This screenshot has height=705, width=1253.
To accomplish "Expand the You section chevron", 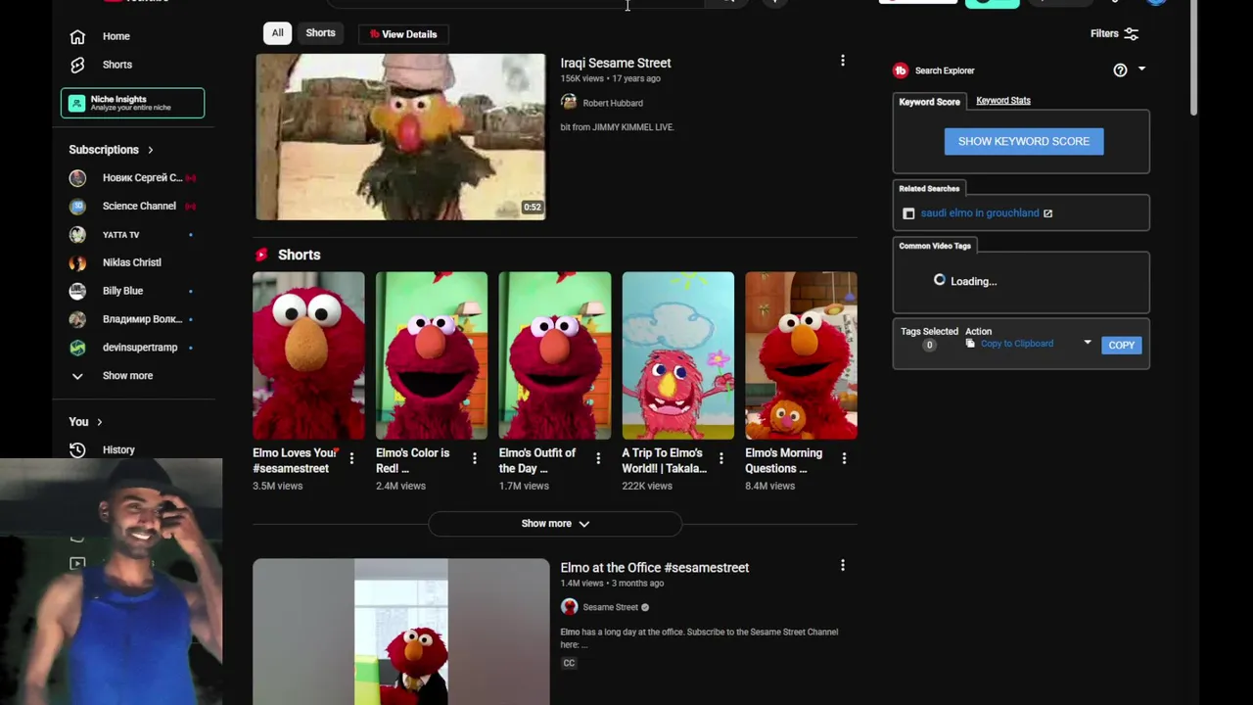I will pos(99,422).
